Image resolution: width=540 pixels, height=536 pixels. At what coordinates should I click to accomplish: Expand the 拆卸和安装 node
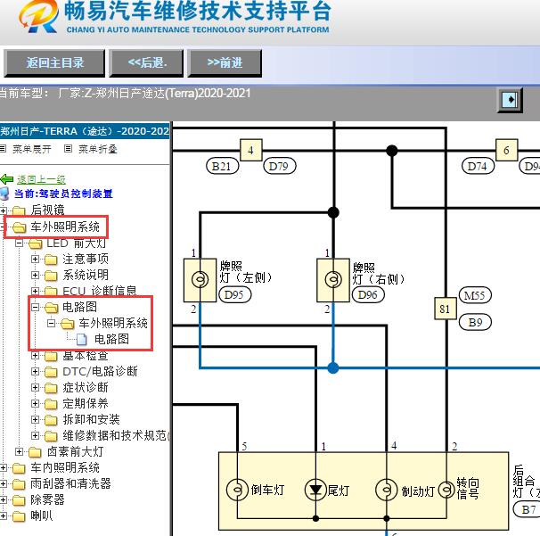pos(35,419)
